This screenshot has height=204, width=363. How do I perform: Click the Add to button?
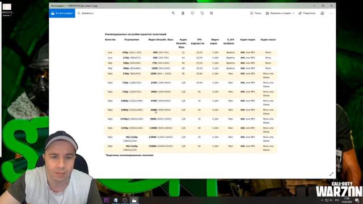(x=86, y=13)
